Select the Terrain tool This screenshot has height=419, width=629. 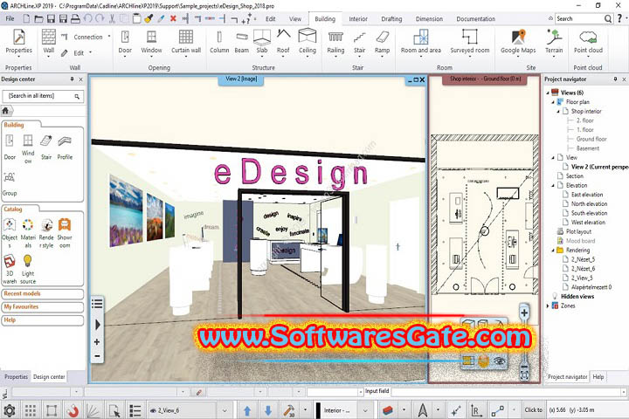pos(554,42)
